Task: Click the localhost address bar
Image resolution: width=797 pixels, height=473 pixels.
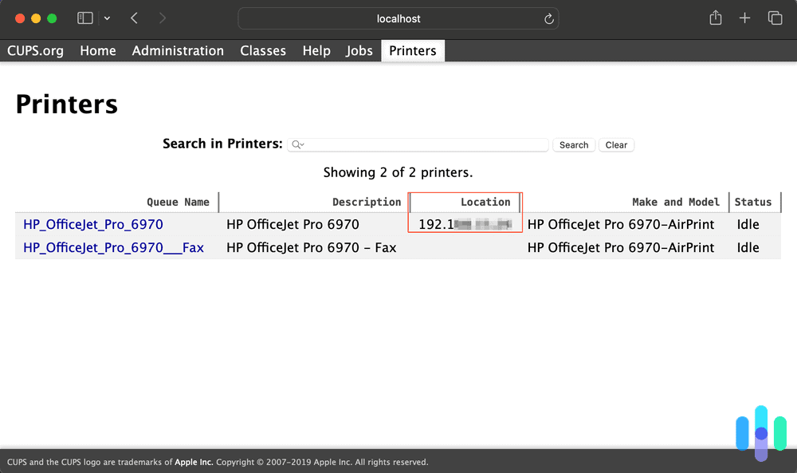Action: pos(398,18)
